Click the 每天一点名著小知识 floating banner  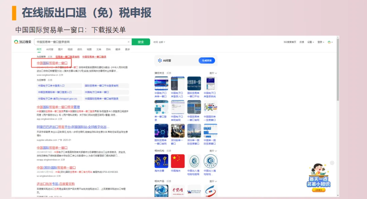pyautogui.click(x=318, y=178)
